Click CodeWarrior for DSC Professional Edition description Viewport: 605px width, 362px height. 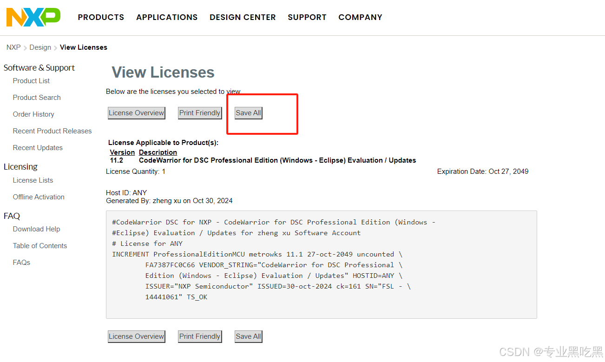point(277,160)
